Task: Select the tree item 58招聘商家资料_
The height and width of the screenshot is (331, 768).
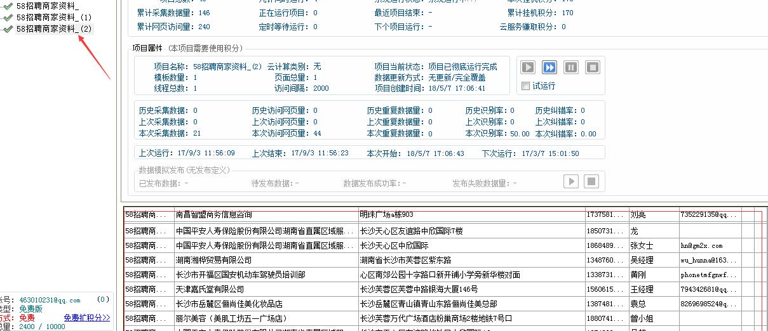Action: pyautogui.click(x=48, y=5)
